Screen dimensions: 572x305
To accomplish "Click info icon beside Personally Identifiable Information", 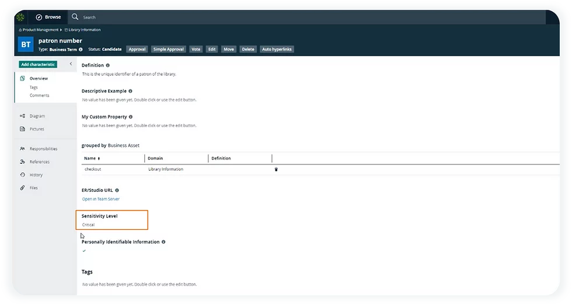I will (163, 242).
